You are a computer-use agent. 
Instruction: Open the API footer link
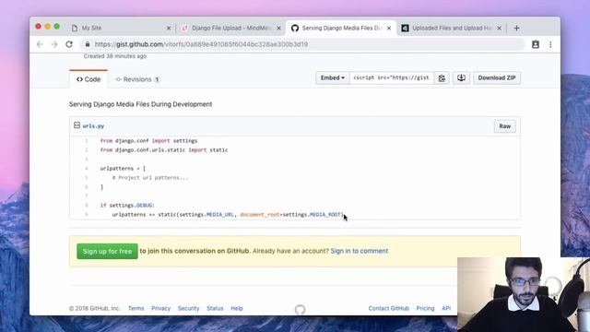pyautogui.click(x=446, y=308)
